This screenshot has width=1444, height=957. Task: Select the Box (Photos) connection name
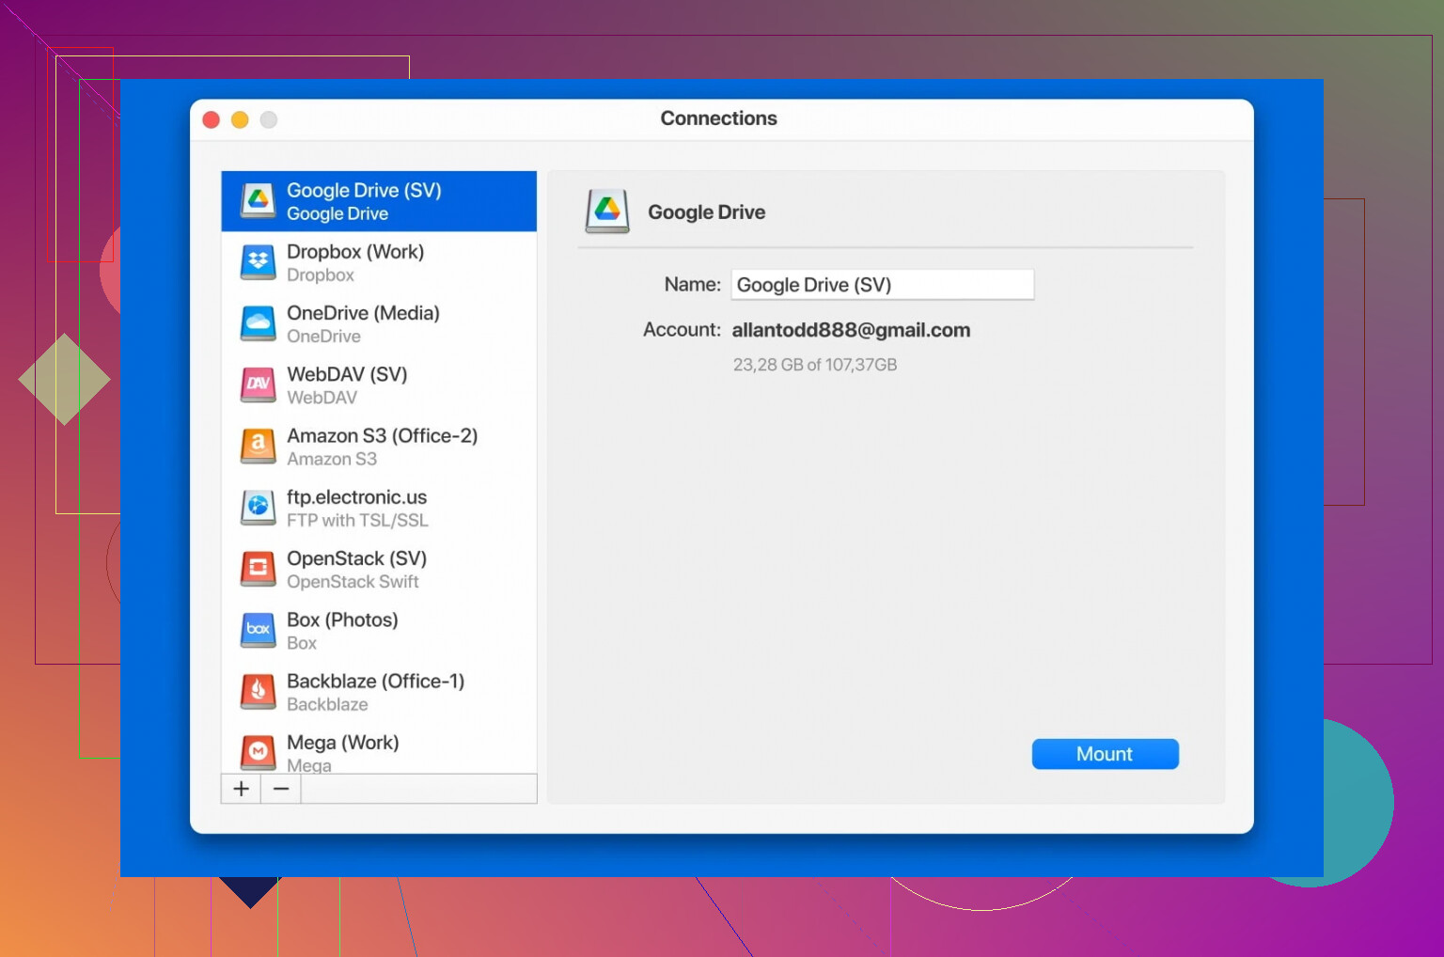click(342, 620)
